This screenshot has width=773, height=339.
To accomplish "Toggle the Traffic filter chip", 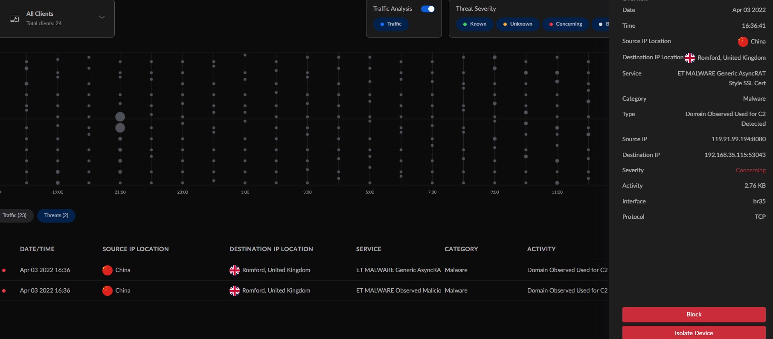I will tap(391, 24).
